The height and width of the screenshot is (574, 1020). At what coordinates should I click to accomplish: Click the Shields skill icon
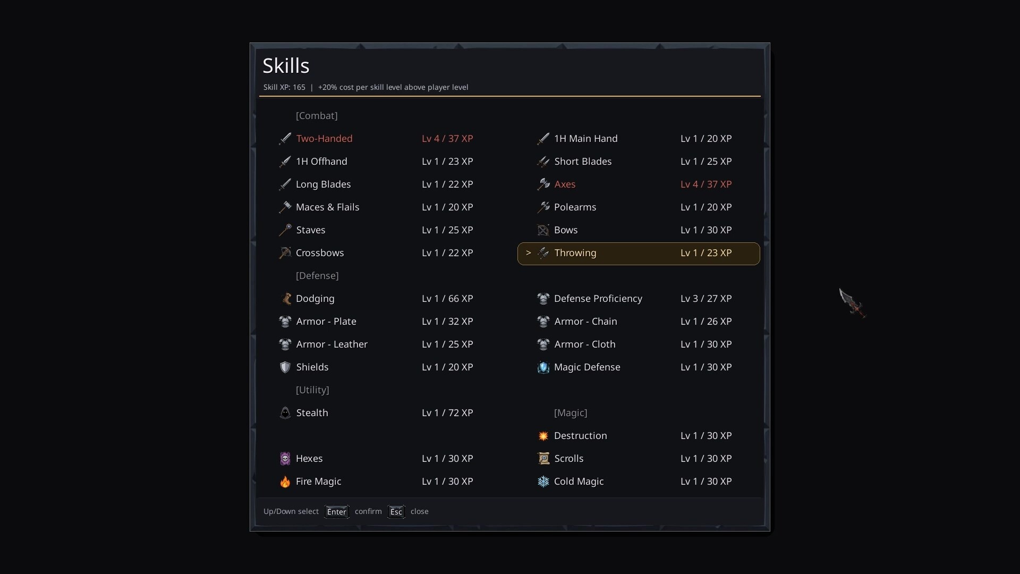[285, 367]
